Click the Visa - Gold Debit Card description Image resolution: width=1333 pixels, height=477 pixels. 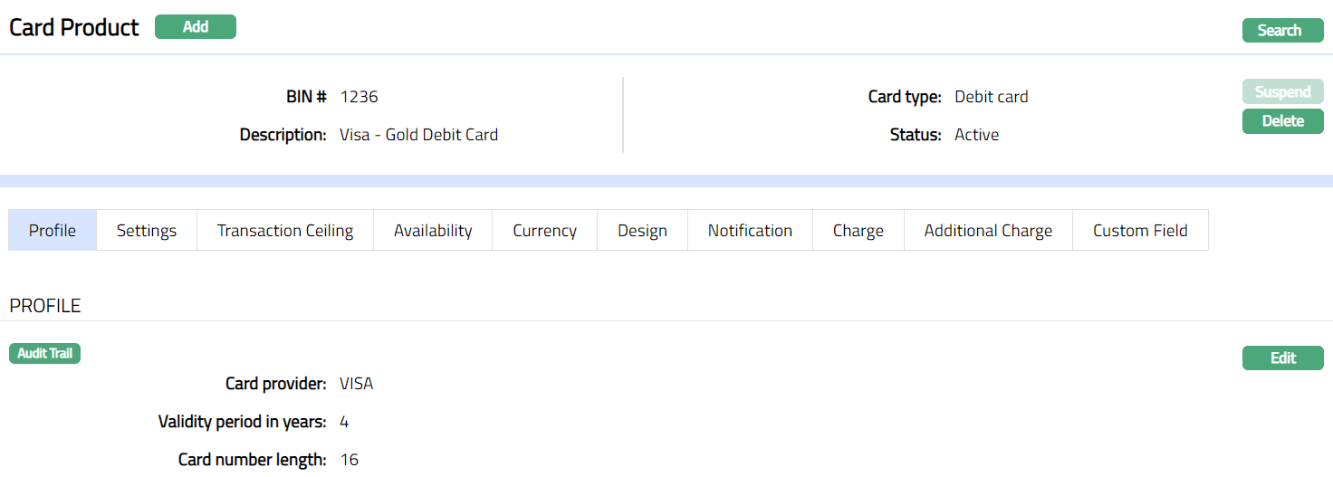(x=418, y=135)
